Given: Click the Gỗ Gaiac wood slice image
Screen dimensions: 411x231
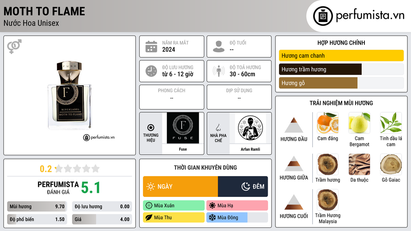Looking at the screenshot, I should click(391, 164).
